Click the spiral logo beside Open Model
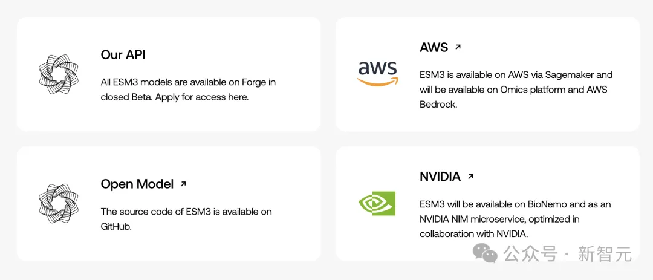Screen dimensions: 653x280 (x=59, y=203)
